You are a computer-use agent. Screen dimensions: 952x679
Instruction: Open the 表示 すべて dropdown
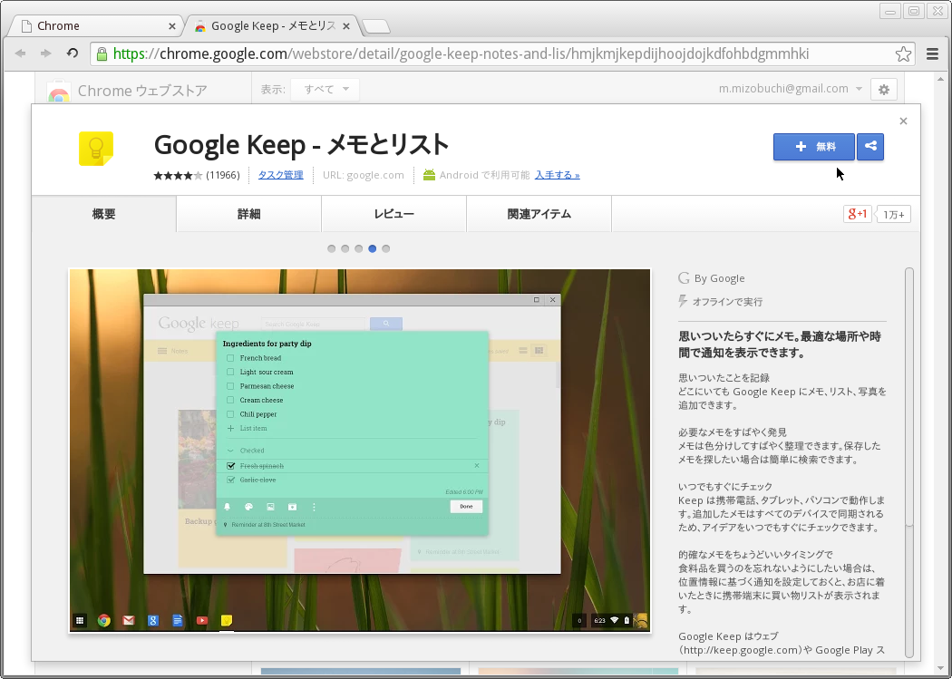(x=325, y=89)
